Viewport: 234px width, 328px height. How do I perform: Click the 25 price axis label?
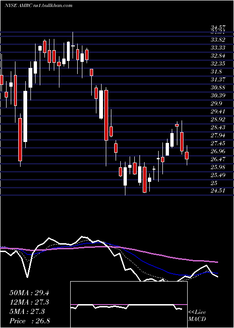click(x=214, y=183)
